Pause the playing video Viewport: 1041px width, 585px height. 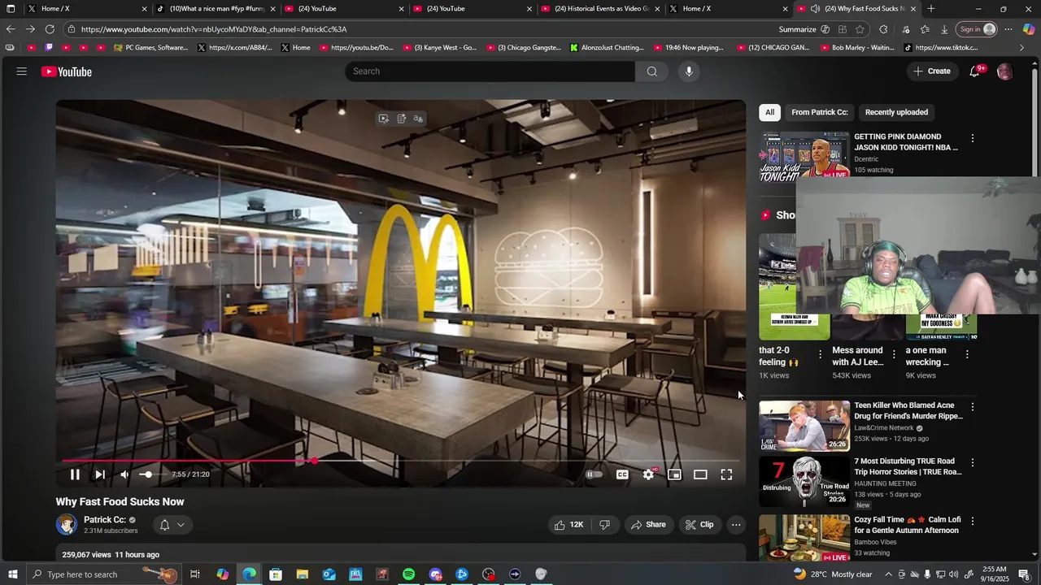click(x=75, y=474)
